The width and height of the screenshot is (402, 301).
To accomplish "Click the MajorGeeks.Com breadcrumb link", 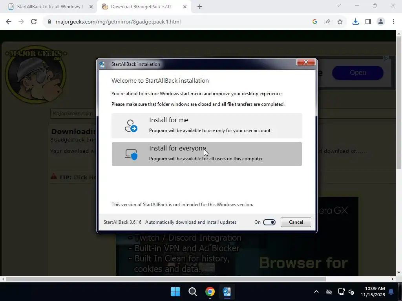I will (73, 113).
